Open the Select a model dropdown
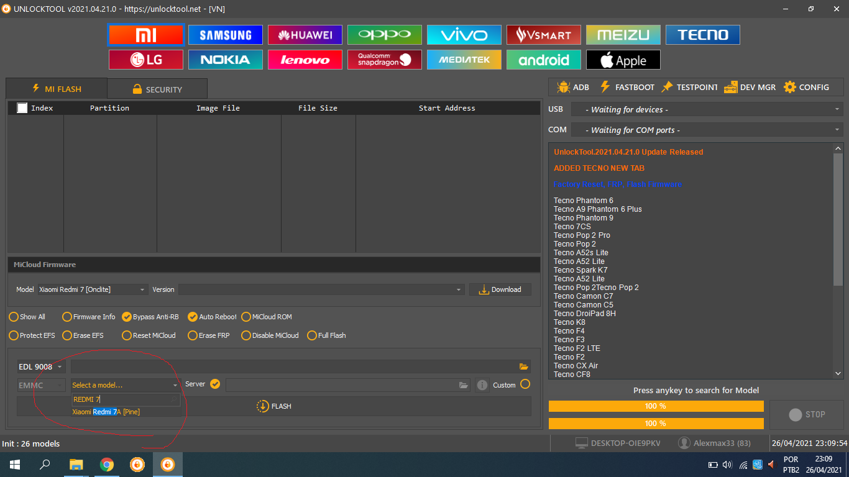Screen dimensions: 849x477 [126, 385]
